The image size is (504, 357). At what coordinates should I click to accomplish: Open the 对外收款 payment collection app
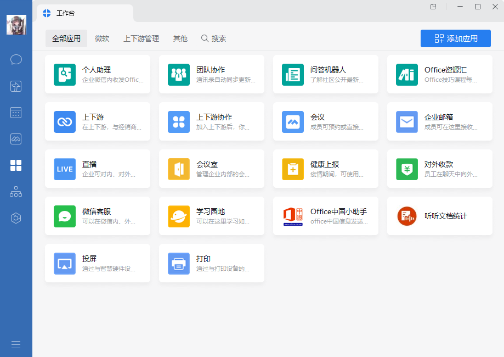pyautogui.click(x=440, y=169)
